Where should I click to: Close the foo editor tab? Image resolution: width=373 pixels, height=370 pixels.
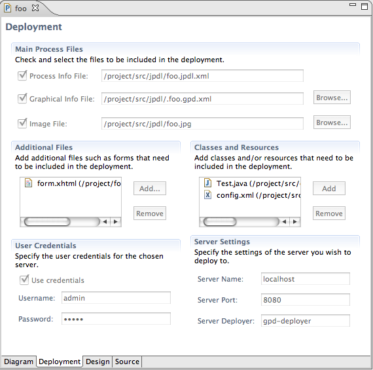(x=35, y=8)
